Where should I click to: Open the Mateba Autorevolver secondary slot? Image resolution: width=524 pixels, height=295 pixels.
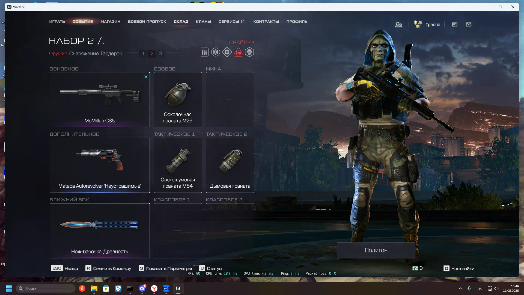coord(100,165)
